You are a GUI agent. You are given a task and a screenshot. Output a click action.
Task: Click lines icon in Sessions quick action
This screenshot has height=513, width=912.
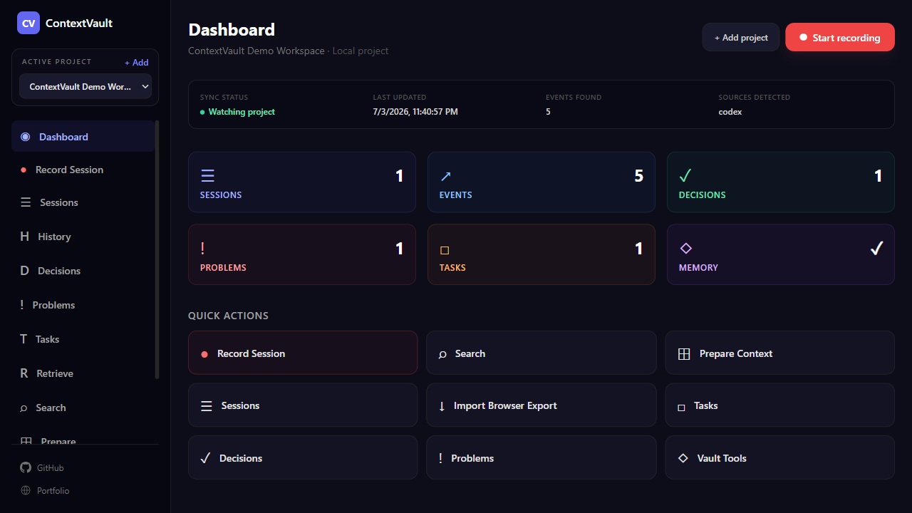coord(207,406)
